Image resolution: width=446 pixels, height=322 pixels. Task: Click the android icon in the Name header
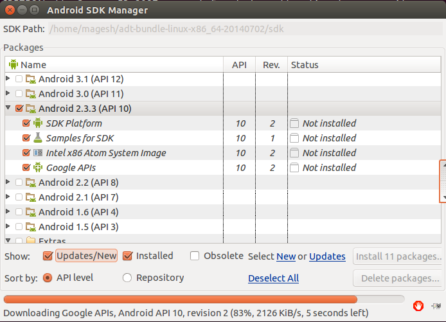click(x=13, y=64)
